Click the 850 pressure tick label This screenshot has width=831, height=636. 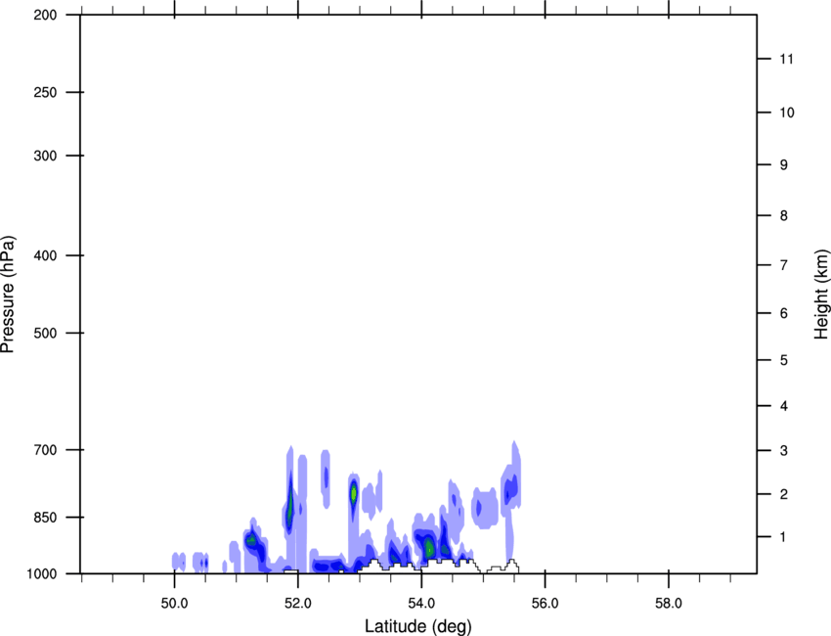45,518
